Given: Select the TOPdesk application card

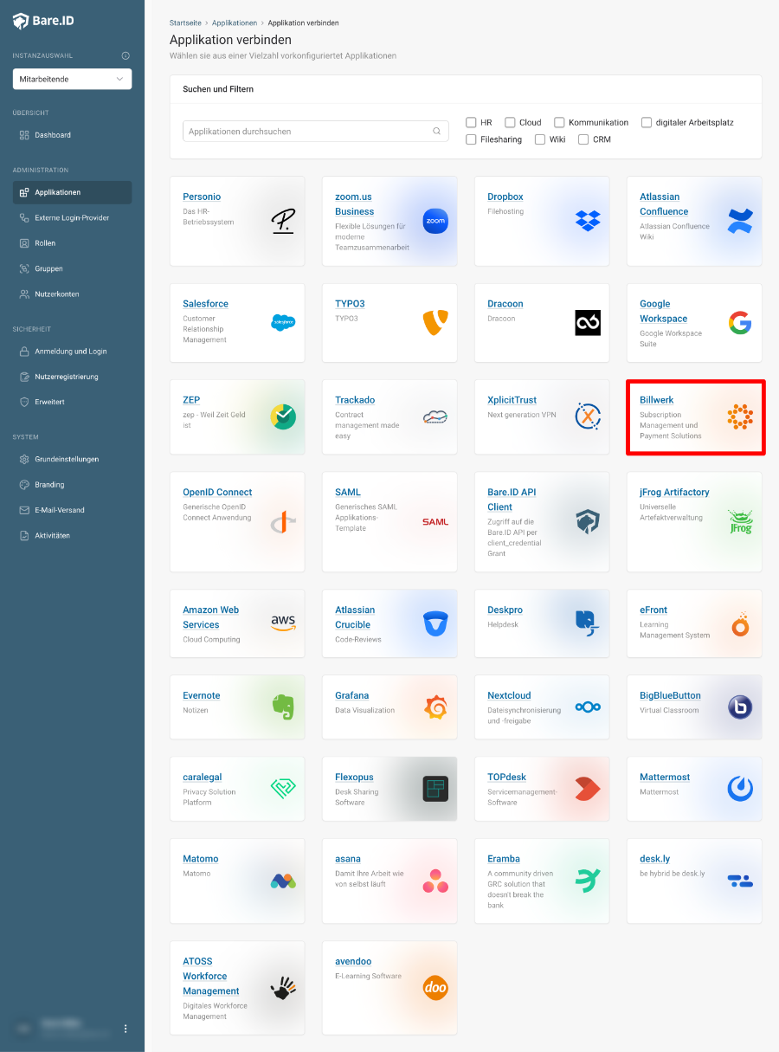Looking at the screenshot, I should (542, 789).
